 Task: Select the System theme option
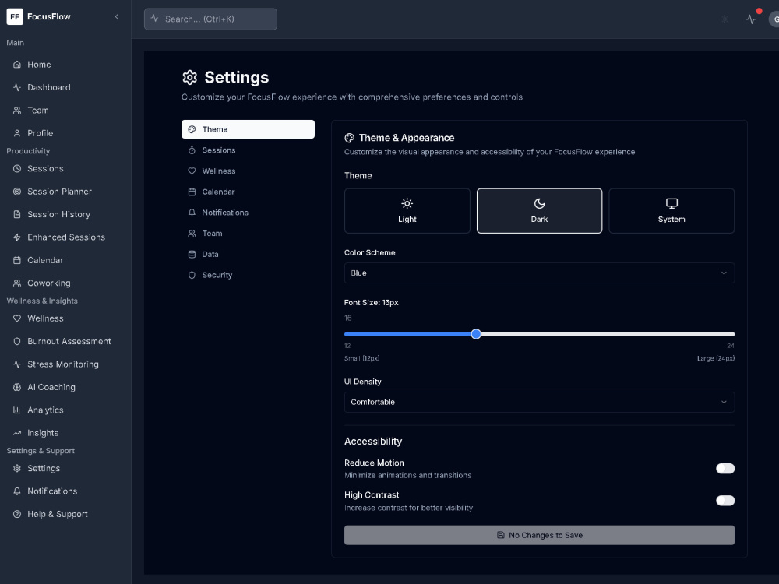(x=671, y=210)
